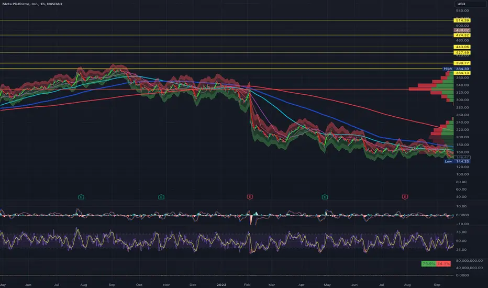Click the 2022 label on the time axis
This screenshot has width=488, height=288.
[221, 284]
